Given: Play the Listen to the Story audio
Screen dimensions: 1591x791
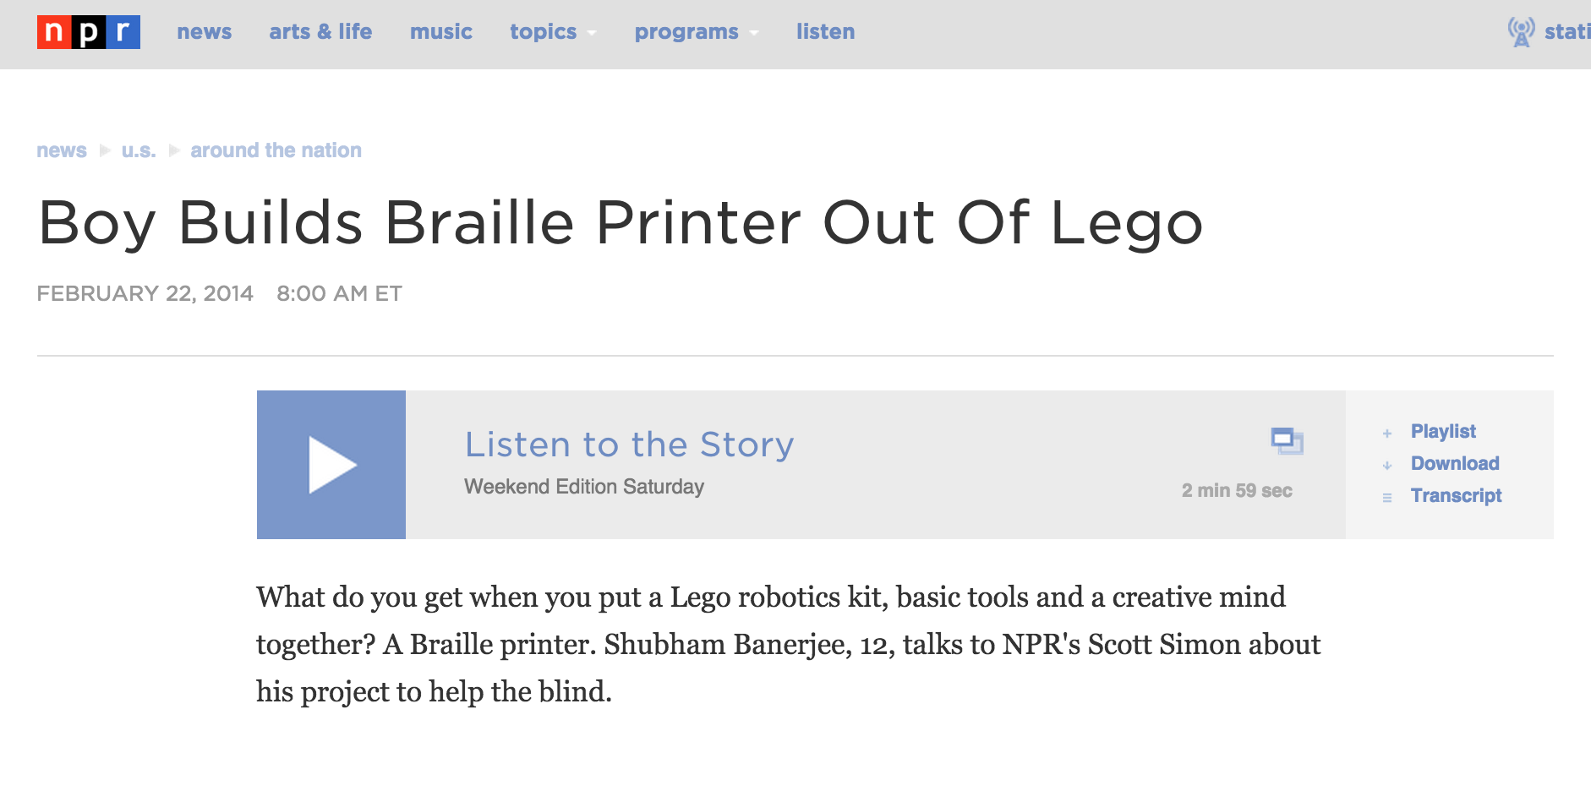Looking at the screenshot, I should coord(331,465).
